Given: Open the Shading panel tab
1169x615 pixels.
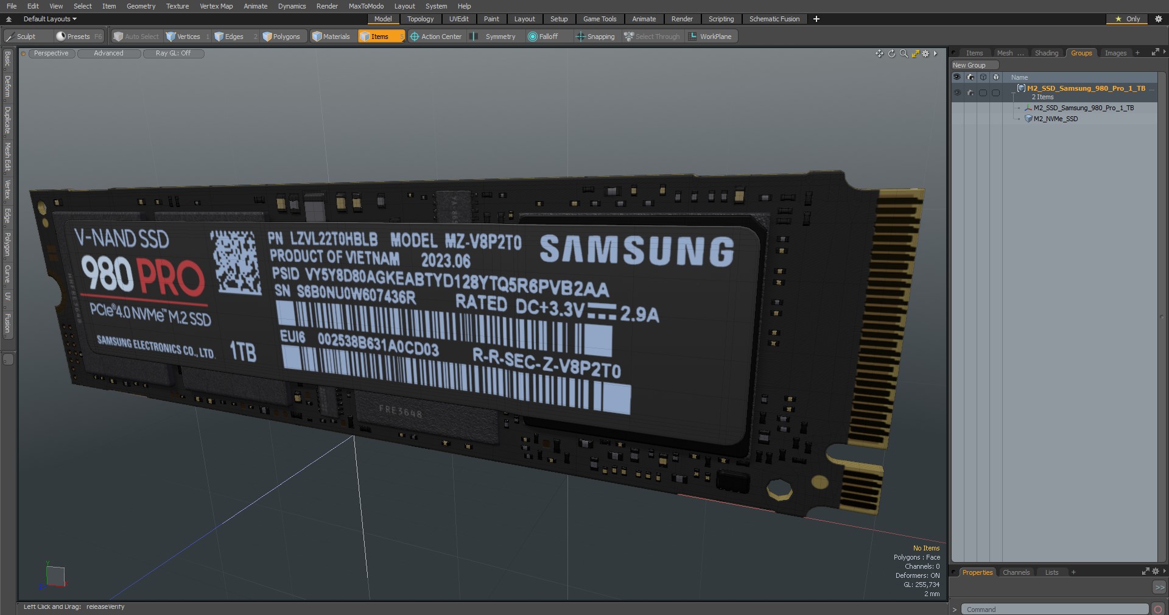Looking at the screenshot, I should pyautogui.click(x=1047, y=53).
